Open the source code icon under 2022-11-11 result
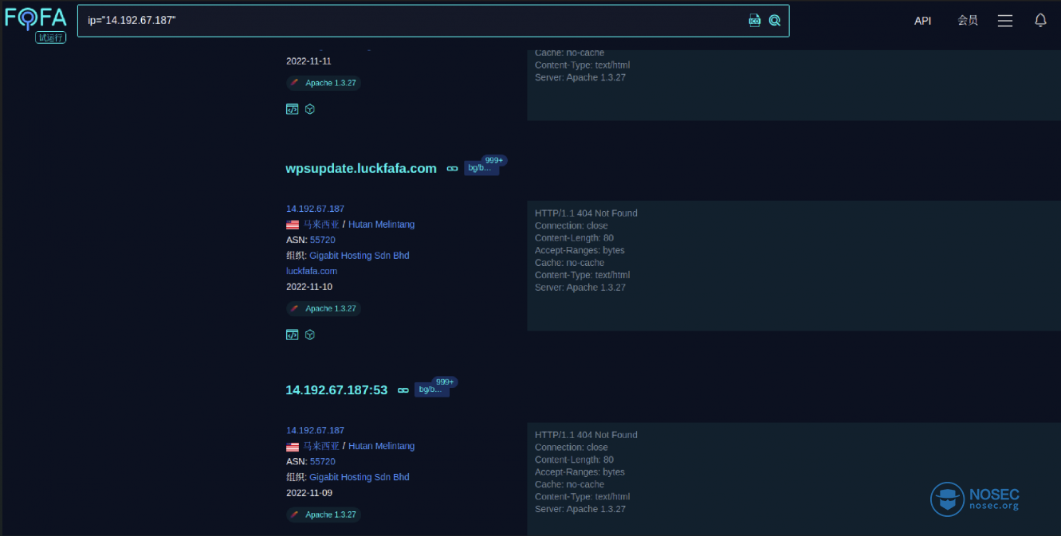Viewport: 1061px width, 536px height. [292, 109]
